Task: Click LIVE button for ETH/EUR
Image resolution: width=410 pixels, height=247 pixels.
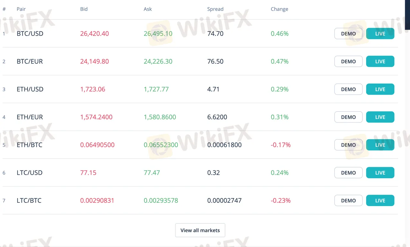Action: 380,117
